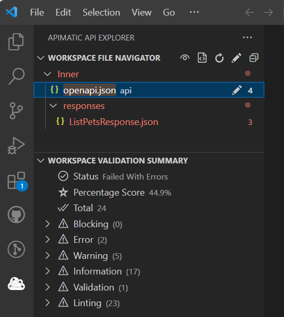Click the Inner folder label
Image resolution: width=284 pixels, height=317 pixels.
tap(68, 74)
